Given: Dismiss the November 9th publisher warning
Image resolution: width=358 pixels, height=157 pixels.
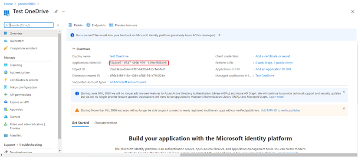Looking at the screenshot, I should [344, 109].
